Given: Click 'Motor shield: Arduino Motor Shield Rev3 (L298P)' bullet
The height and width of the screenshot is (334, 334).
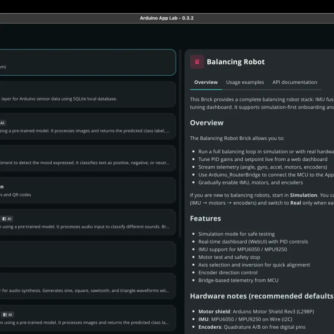Looking at the screenshot, I should [x=256, y=311].
